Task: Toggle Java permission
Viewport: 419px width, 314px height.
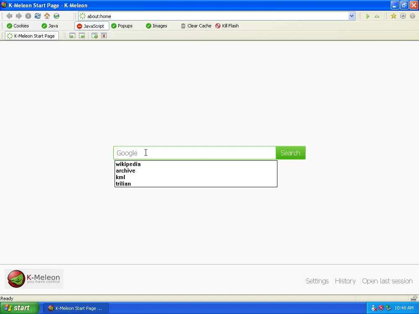Action: click(x=50, y=26)
